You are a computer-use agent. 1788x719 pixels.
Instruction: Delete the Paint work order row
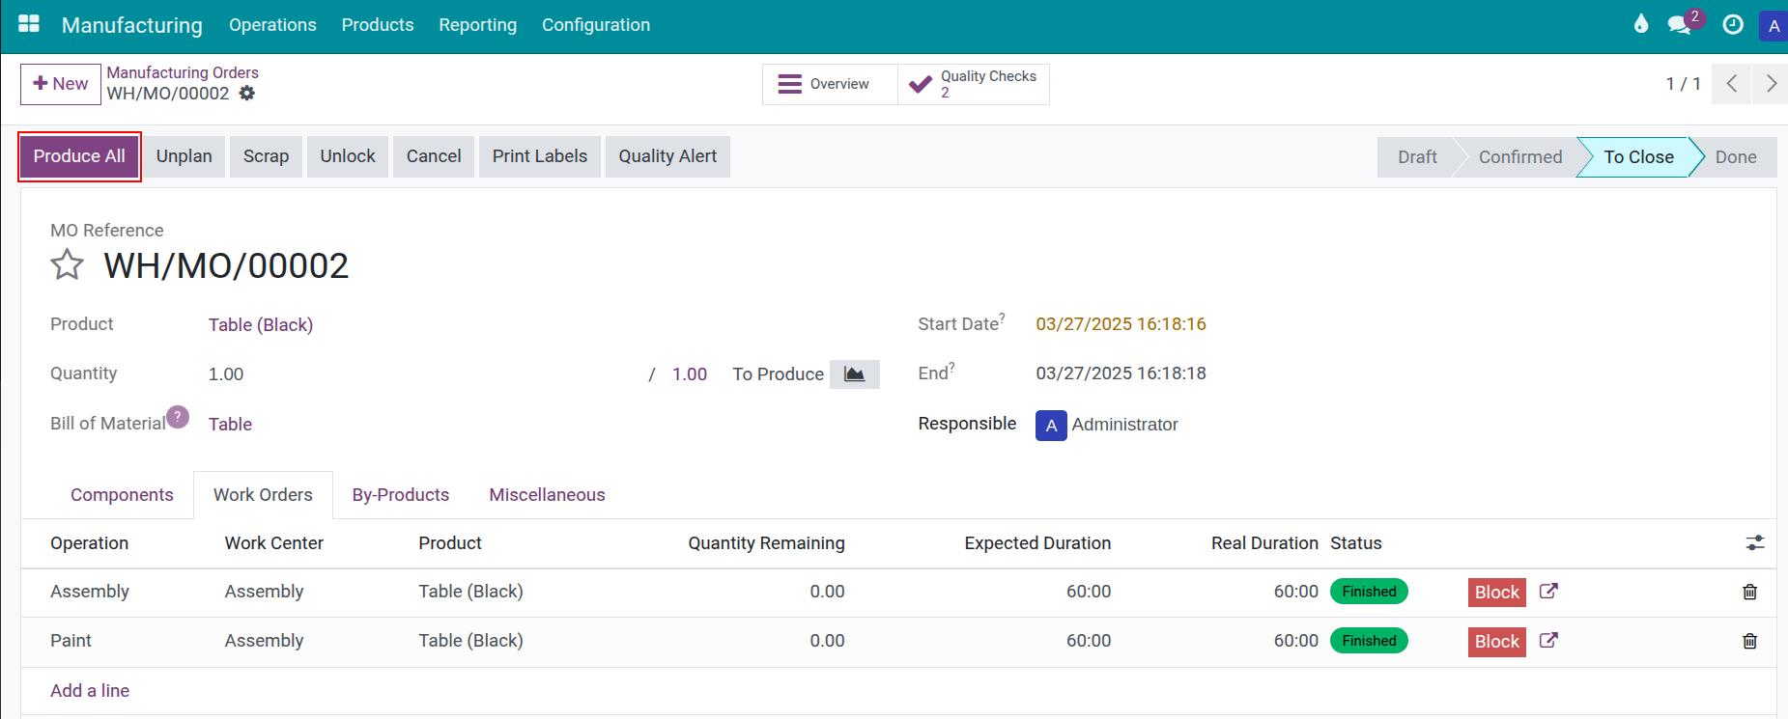[x=1749, y=642]
